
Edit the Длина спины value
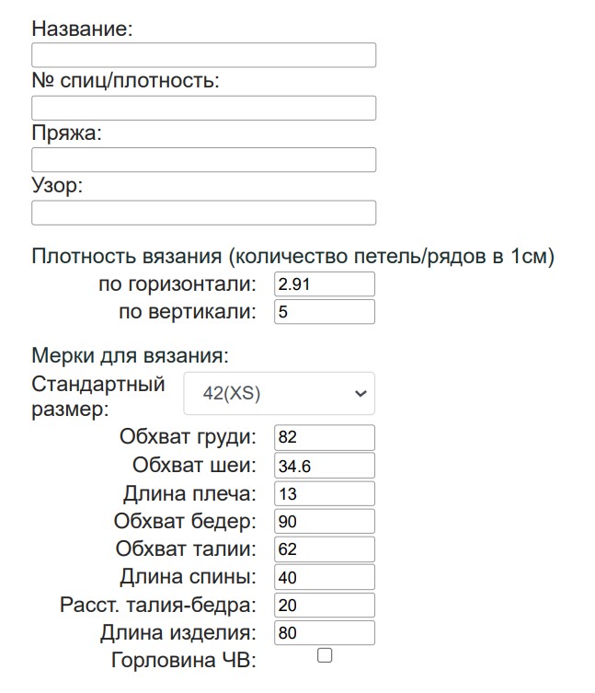(325, 577)
